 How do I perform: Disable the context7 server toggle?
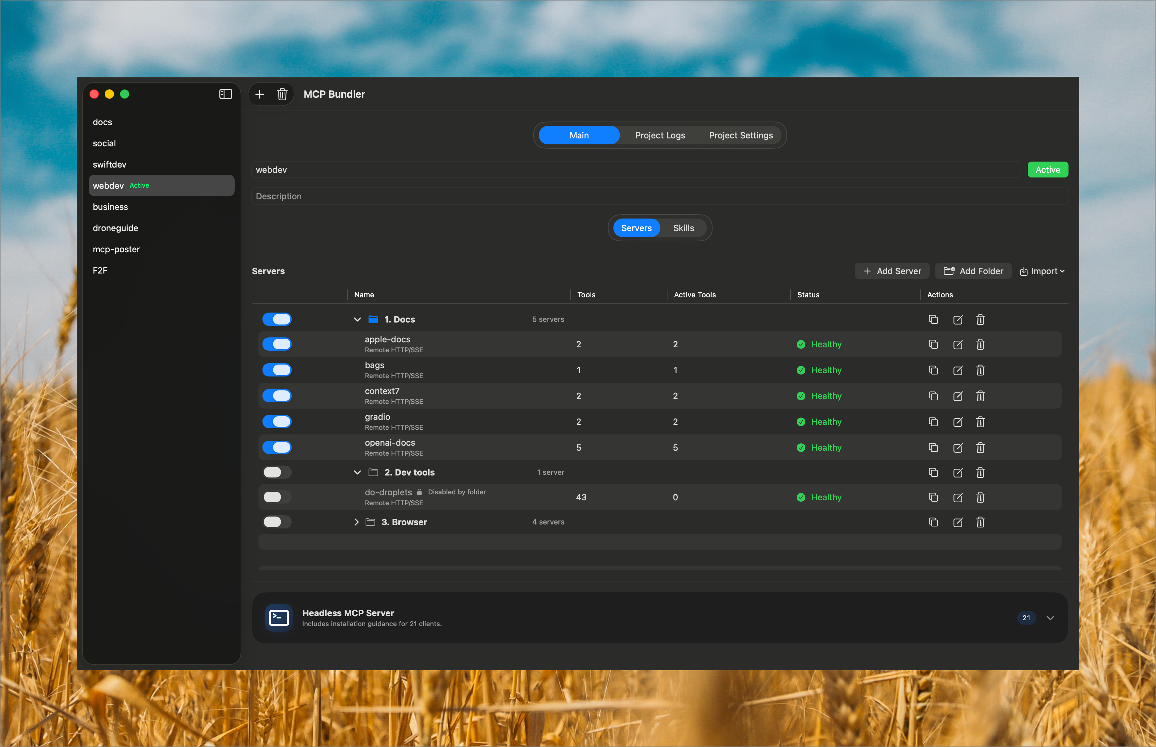pyautogui.click(x=277, y=395)
